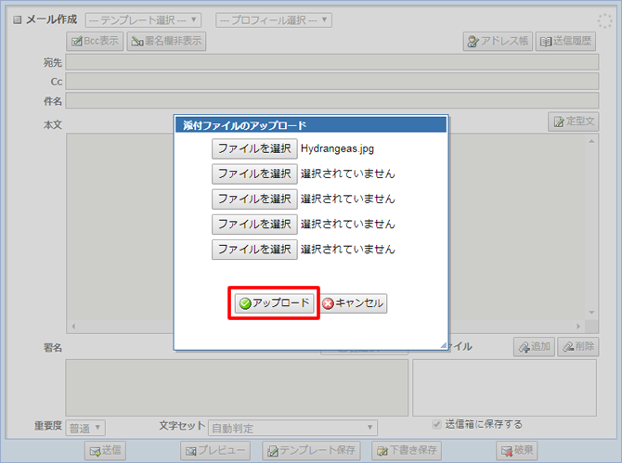Click body scrollbar up arrow
This screenshot has width=622, height=463.
(x=591, y=141)
